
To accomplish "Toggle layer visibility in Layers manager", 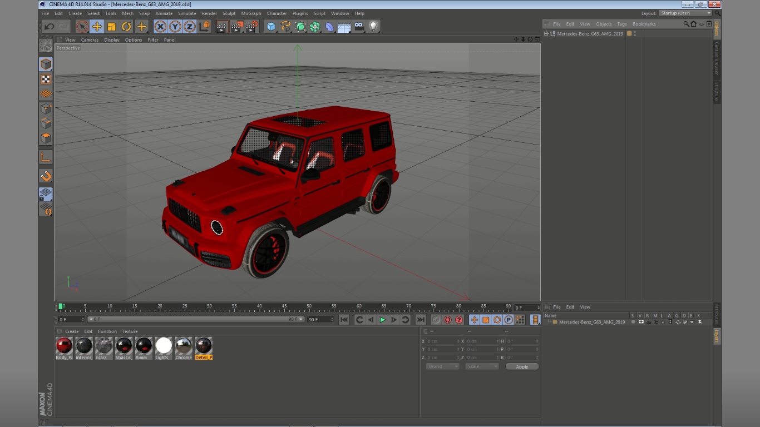I will click(641, 322).
